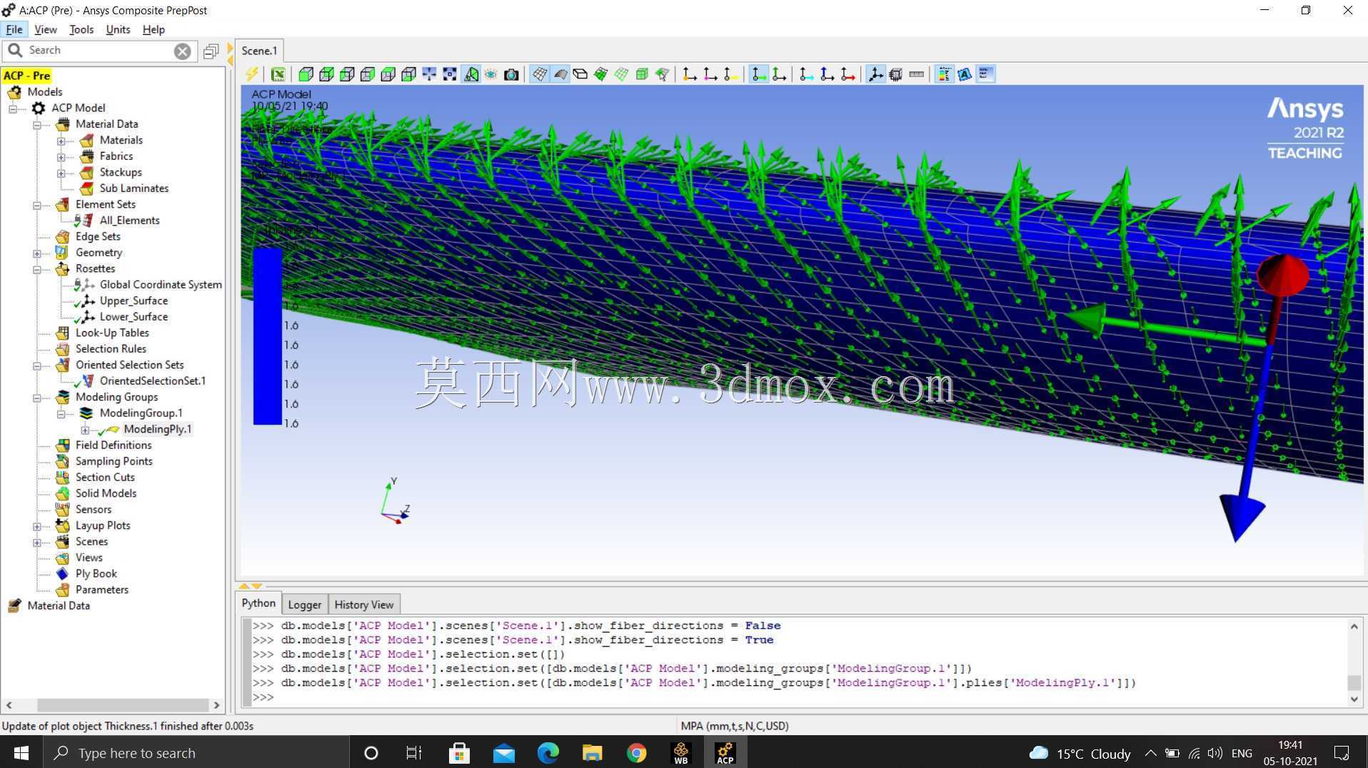Click the info text display icon

[x=986, y=74]
